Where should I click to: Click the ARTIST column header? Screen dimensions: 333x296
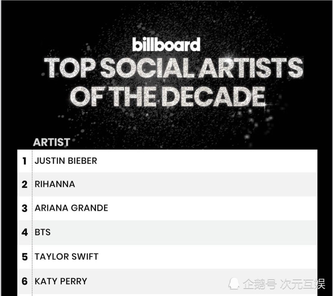click(x=51, y=142)
